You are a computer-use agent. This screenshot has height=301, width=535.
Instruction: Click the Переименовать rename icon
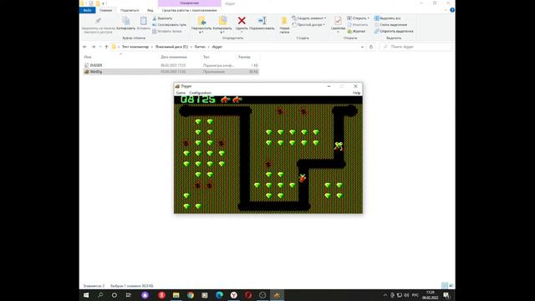[262, 21]
